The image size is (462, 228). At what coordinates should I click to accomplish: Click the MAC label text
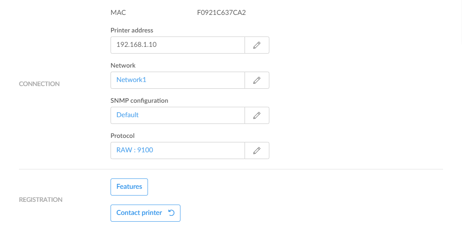tap(118, 13)
